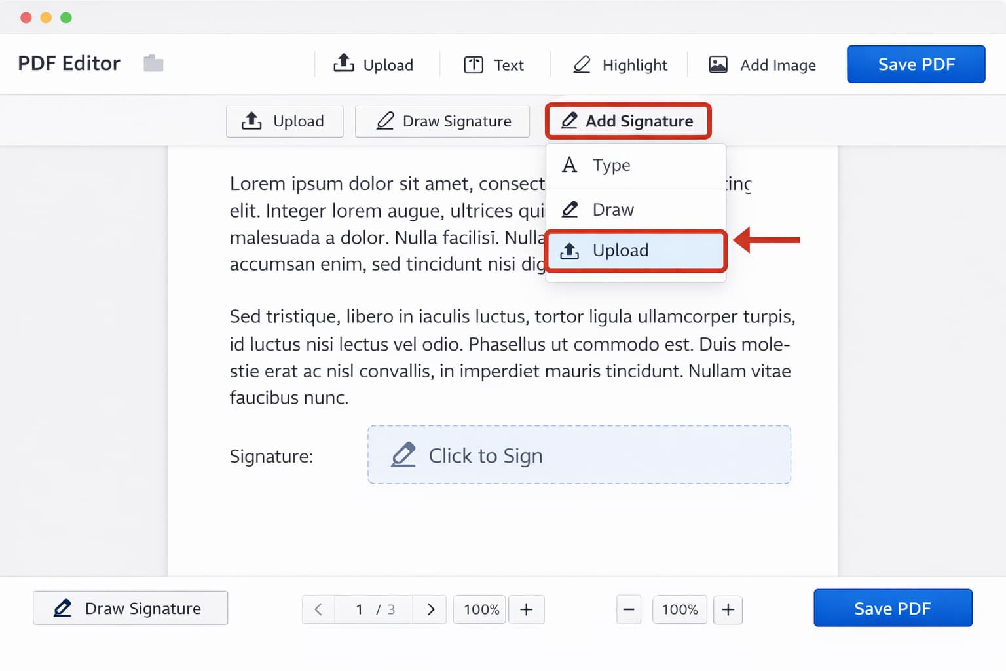Click the Click to Sign field
This screenshot has width=1006, height=671.
579,455
